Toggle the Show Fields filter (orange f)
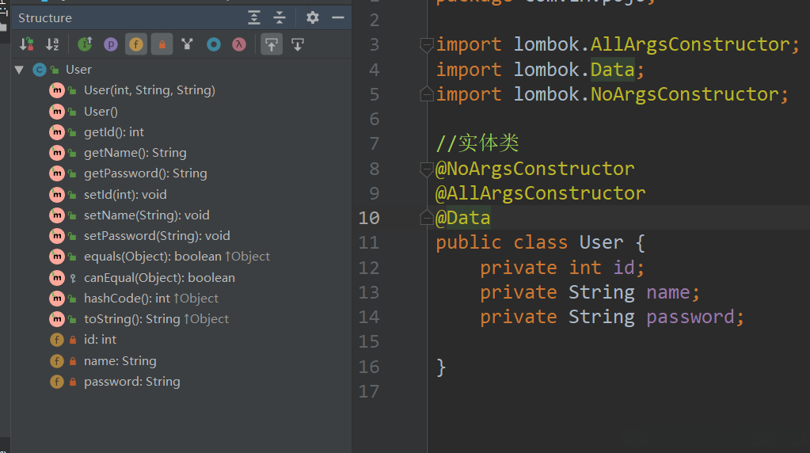Screen dimensions: 810x453 pos(136,44)
